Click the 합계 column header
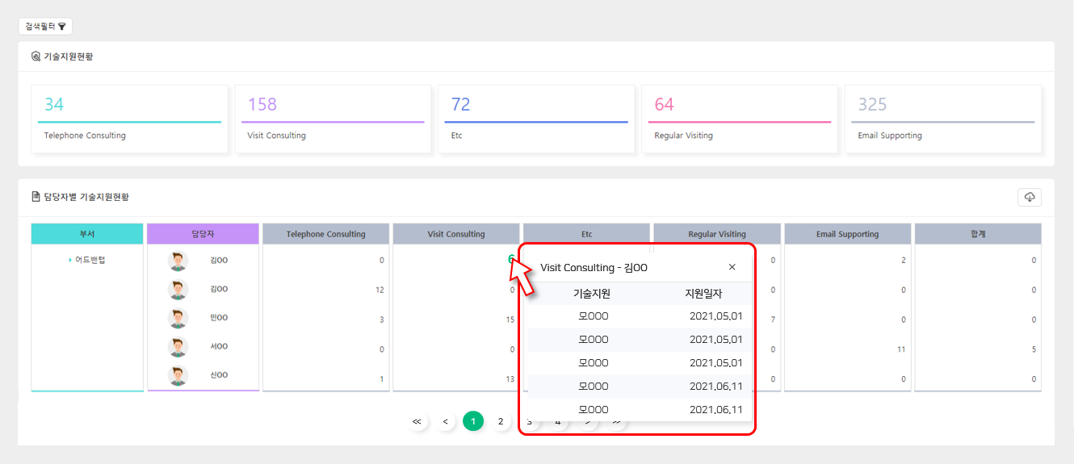 (x=977, y=234)
